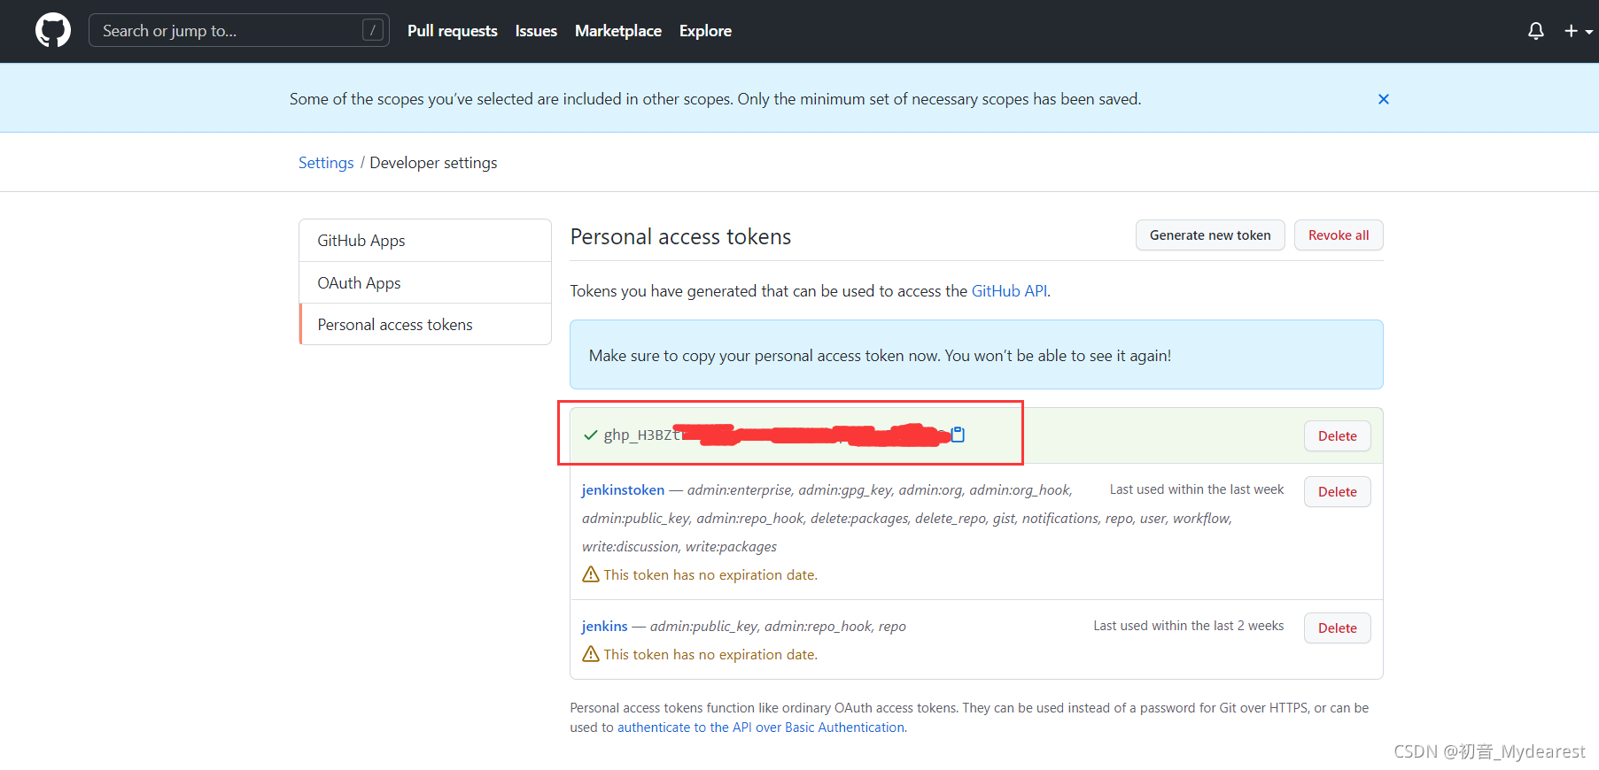
Task: Delete the newly generated ghp token
Action: coord(1337,435)
